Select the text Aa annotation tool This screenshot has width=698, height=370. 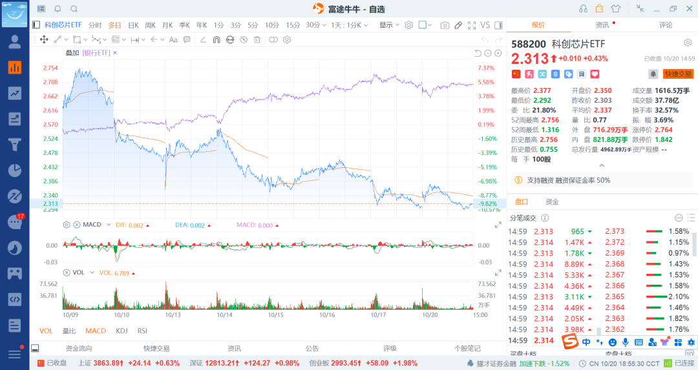point(174,39)
